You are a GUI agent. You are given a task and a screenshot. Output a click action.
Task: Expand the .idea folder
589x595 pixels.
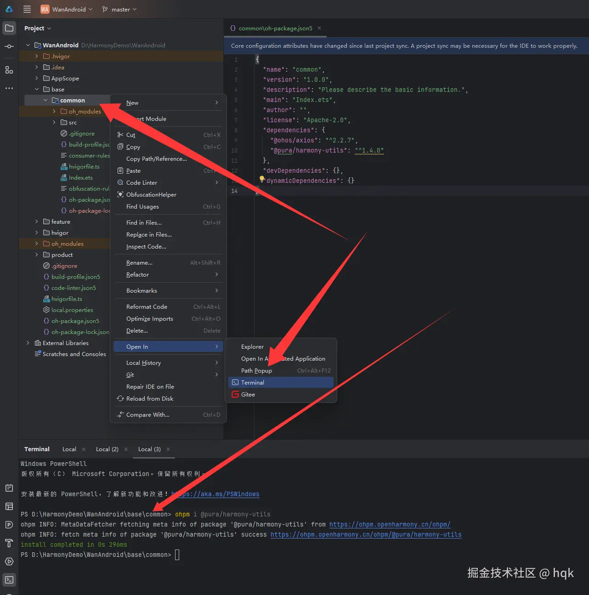[37, 67]
